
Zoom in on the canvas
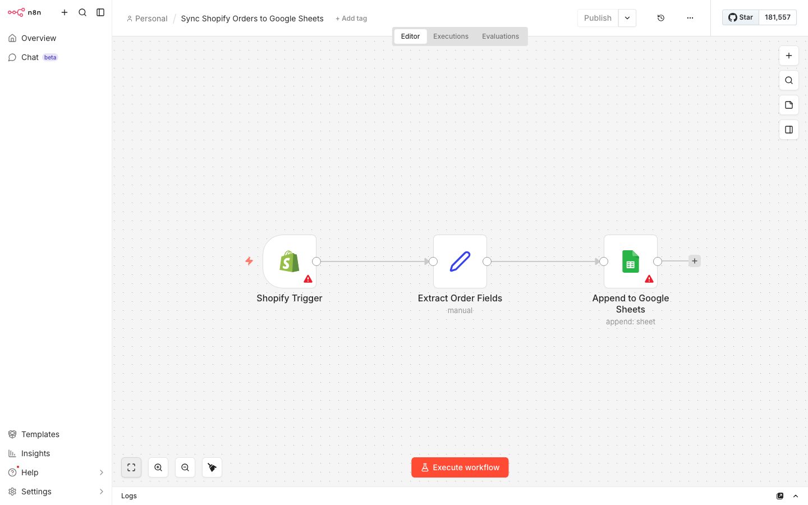(x=158, y=467)
